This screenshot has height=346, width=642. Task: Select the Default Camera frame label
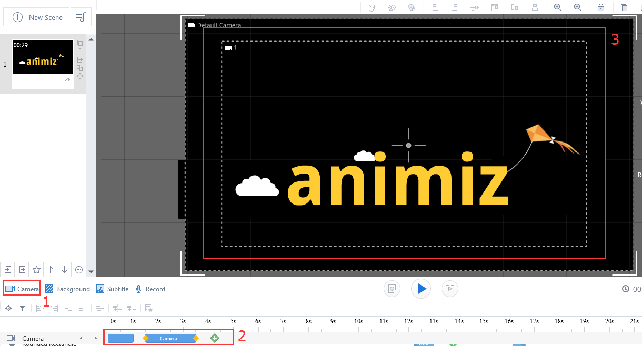pos(215,25)
